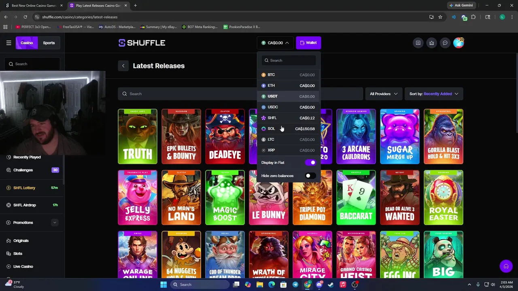Viewport: 518px width, 291px height.
Task: Bookmark this page with star icon
Action: (x=440, y=17)
